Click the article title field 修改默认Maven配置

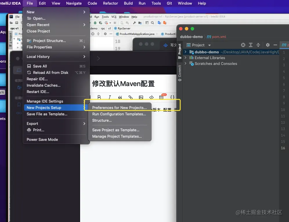click(x=123, y=83)
